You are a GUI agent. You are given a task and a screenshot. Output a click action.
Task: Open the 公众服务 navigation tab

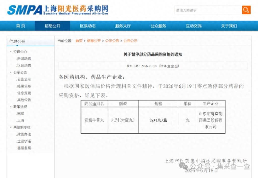[158, 26]
